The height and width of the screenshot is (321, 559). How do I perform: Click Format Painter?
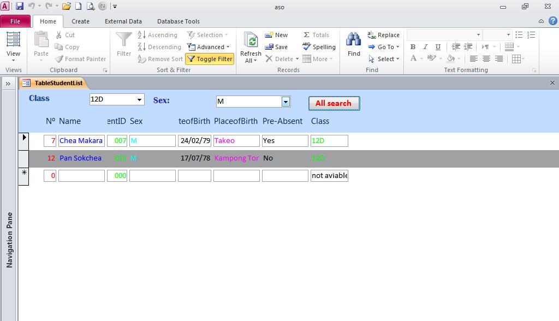81,59
